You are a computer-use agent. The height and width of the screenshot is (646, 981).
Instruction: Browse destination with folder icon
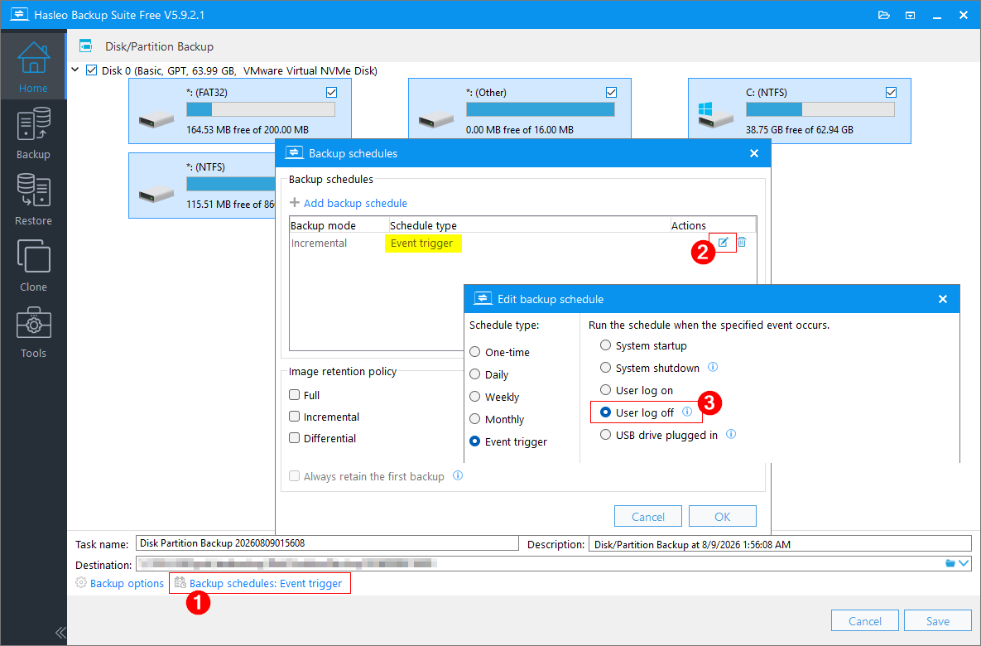pos(950,564)
